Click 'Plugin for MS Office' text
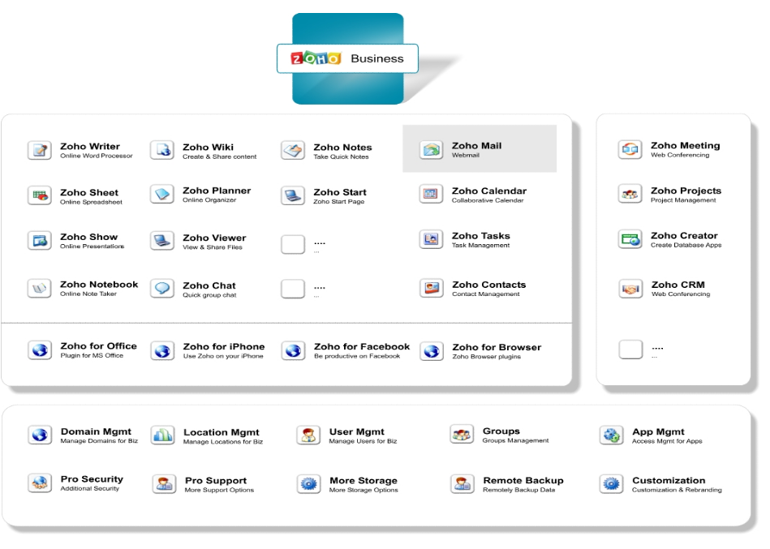The width and height of the screenshot is (770, 549). tap(92, 356)
